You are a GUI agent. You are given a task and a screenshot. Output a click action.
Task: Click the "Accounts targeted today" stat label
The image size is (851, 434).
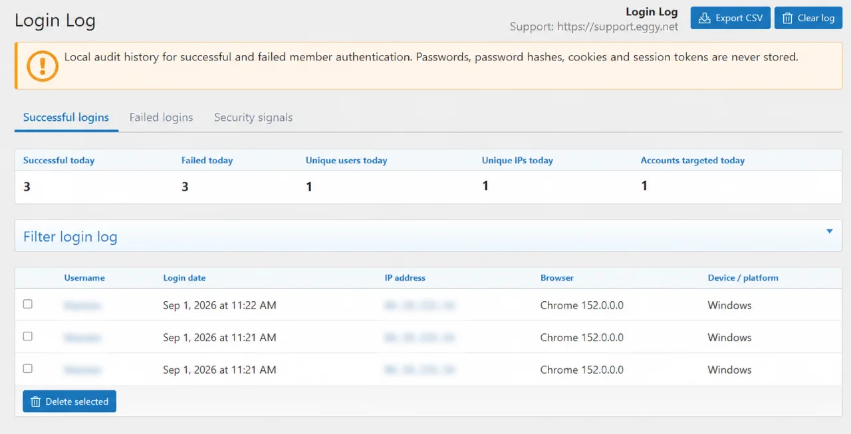coord(692,161)
